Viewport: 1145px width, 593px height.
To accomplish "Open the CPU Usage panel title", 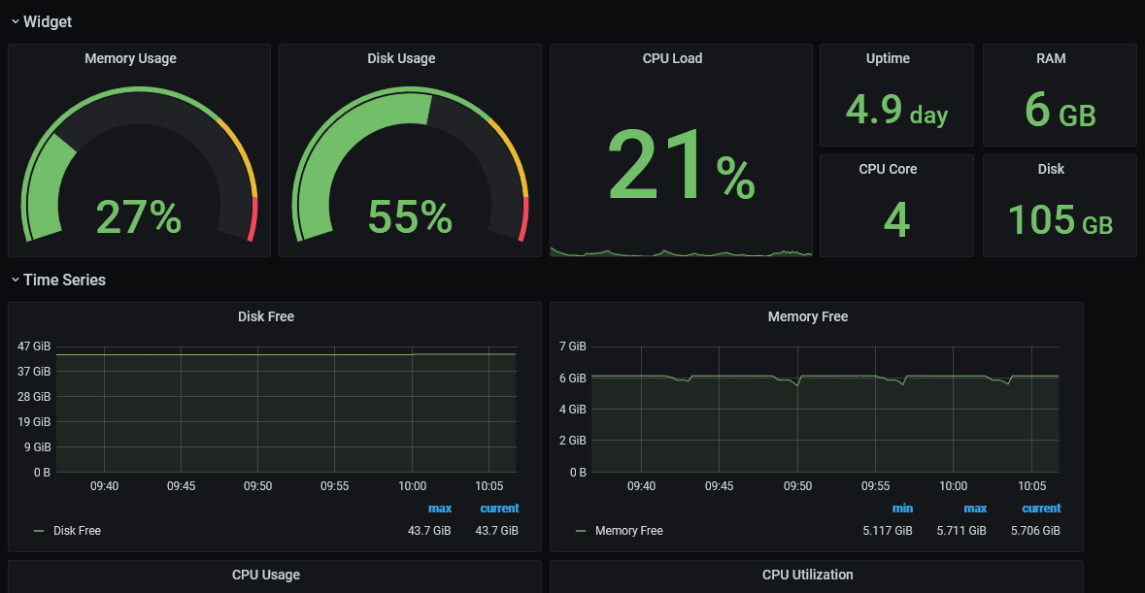I will click(x=266, y=575).
